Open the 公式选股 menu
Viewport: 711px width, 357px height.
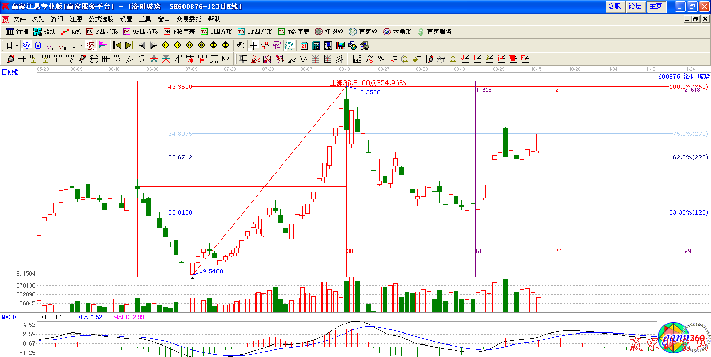(101, 19)
